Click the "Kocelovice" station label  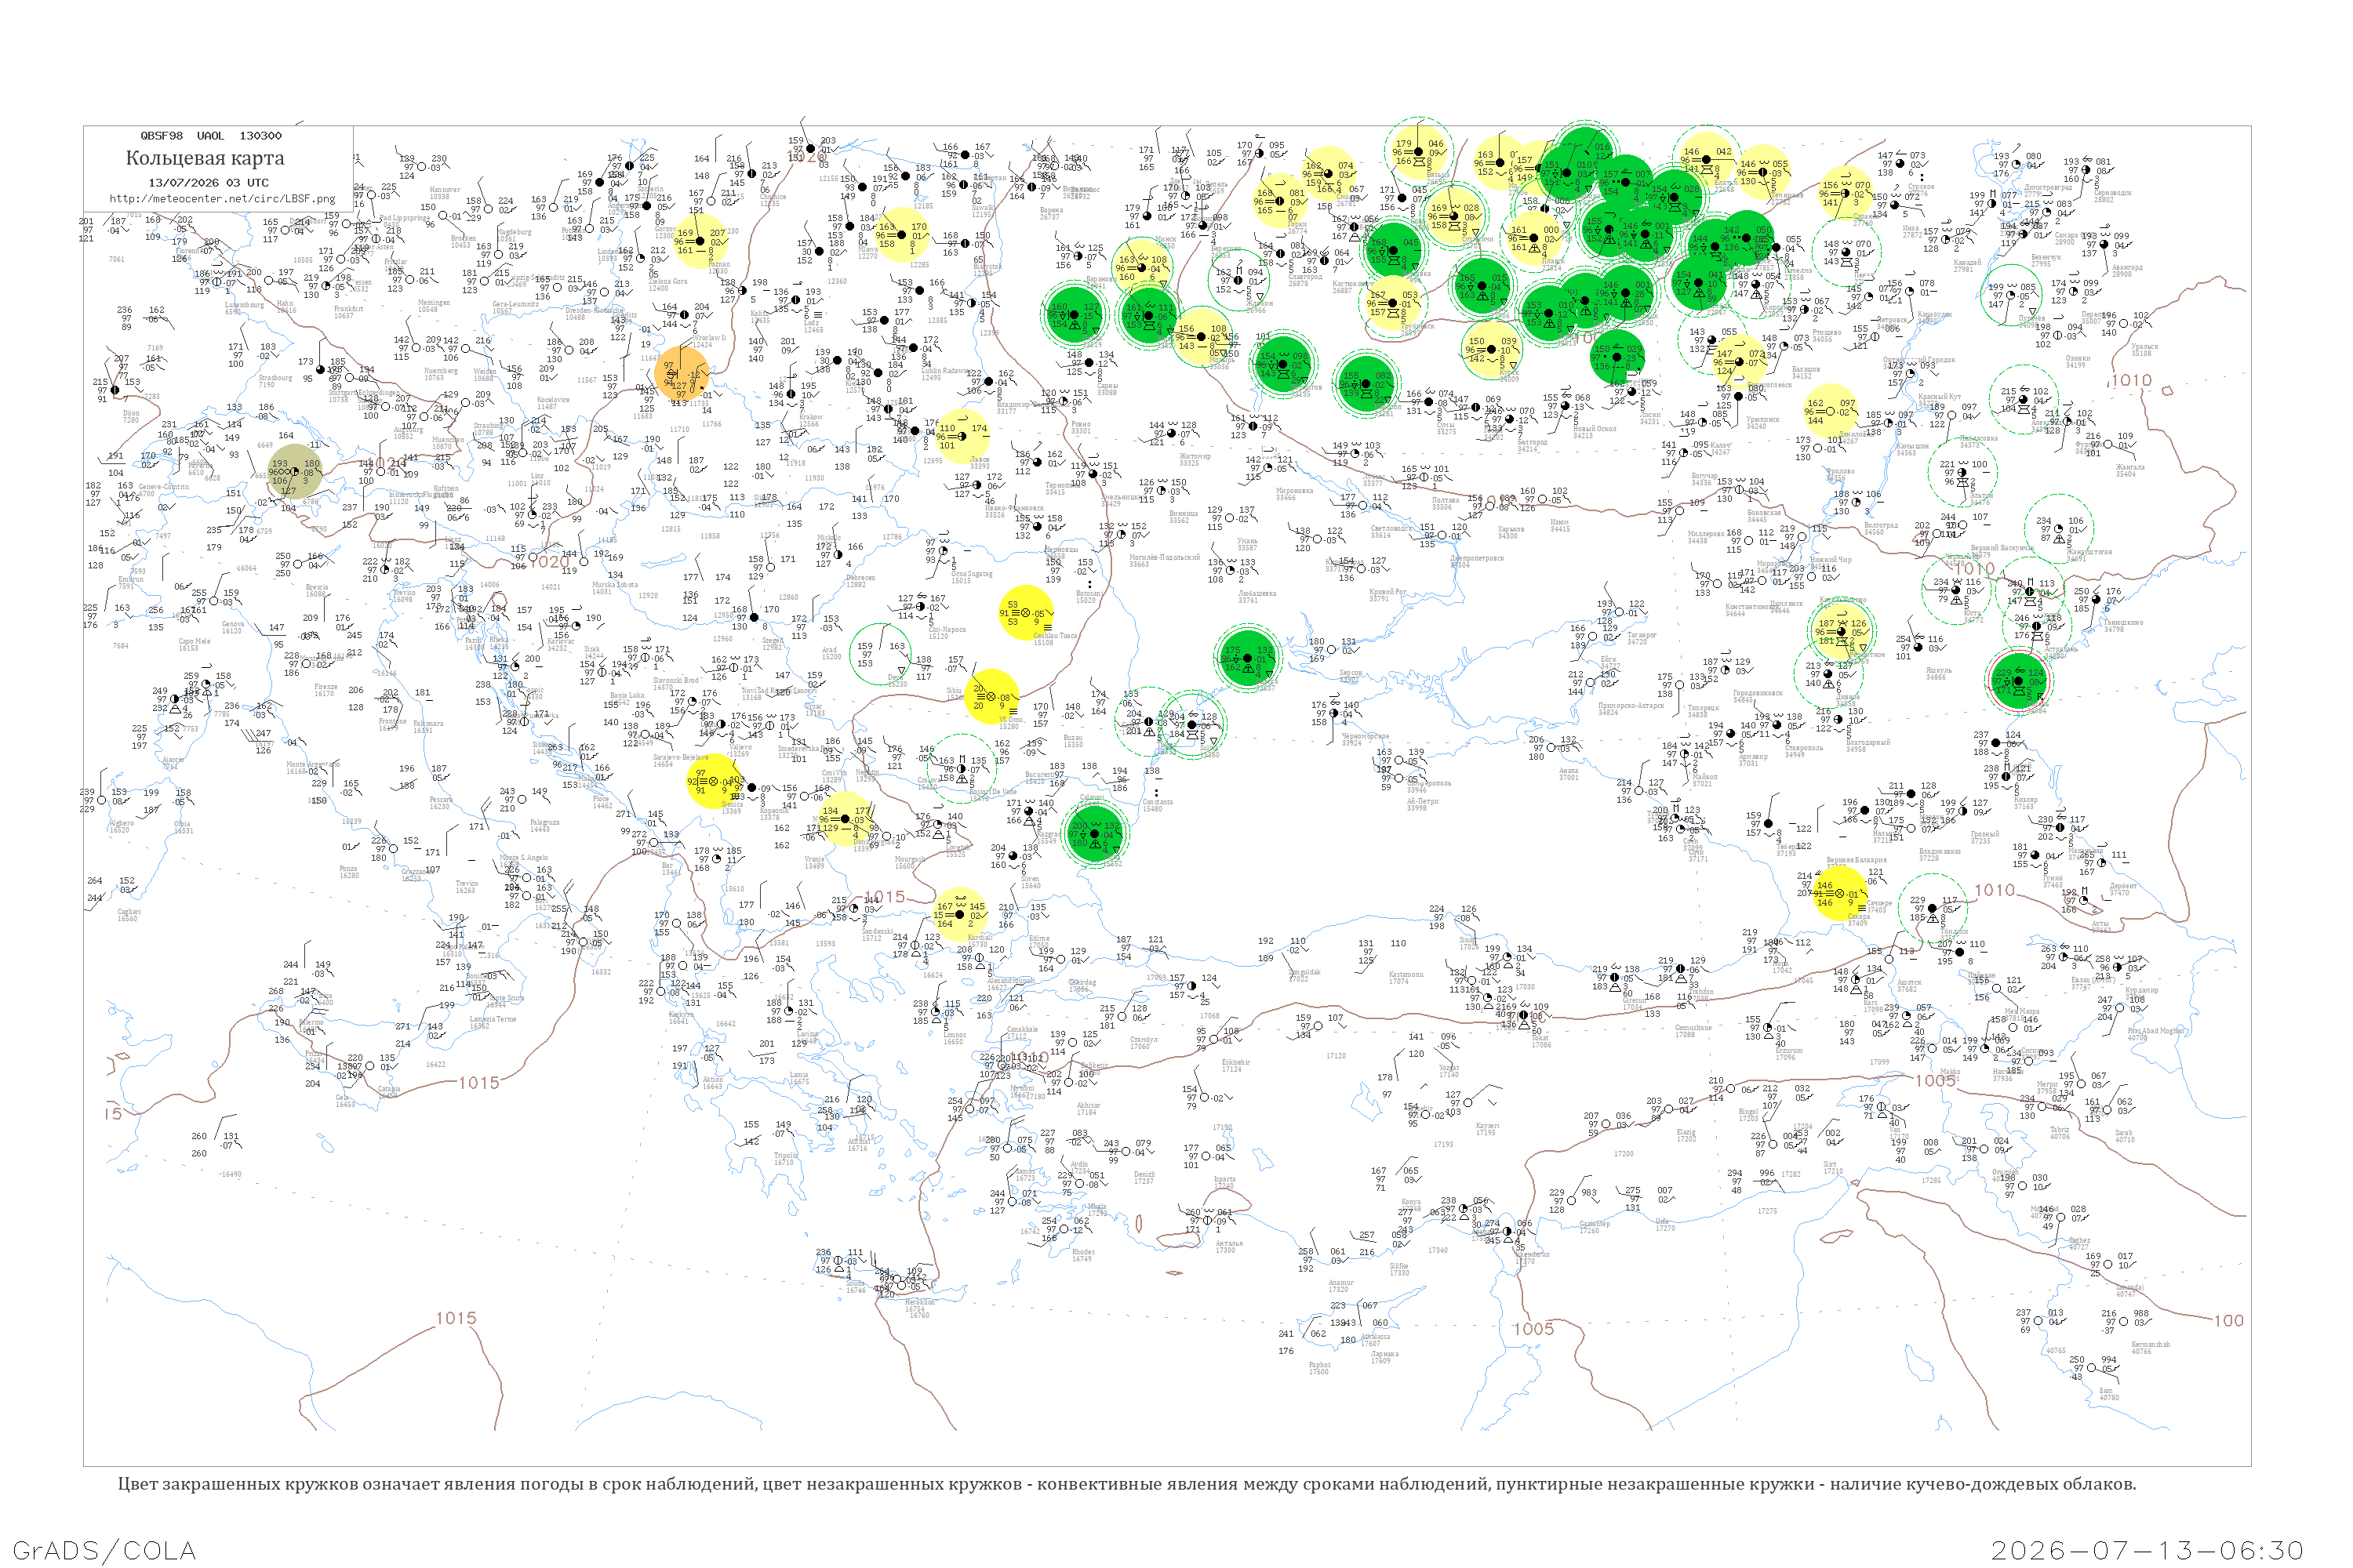[553, 400]
